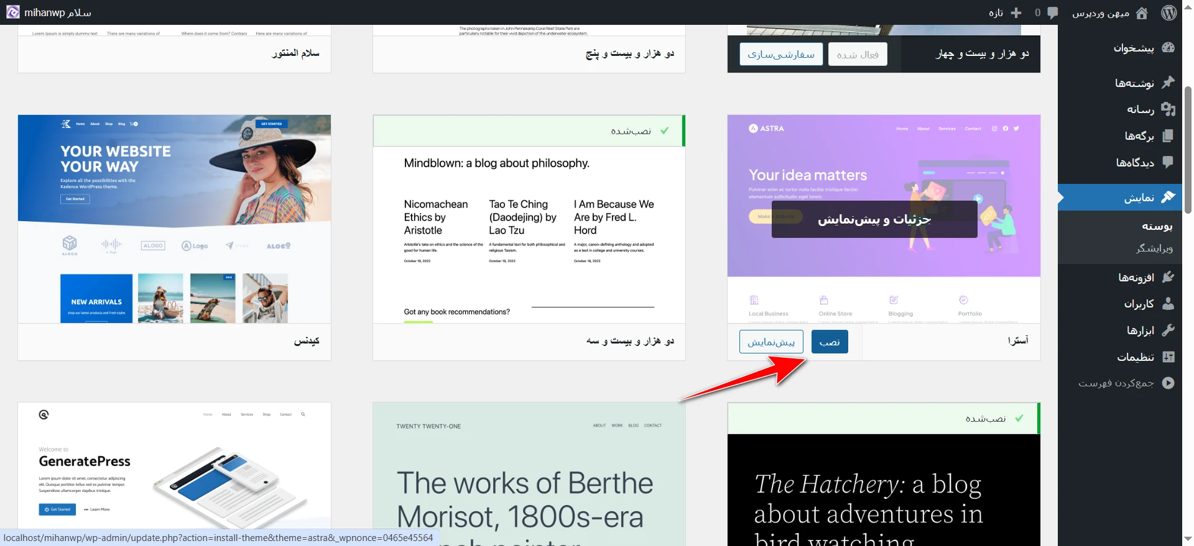Viewport: 1194px width, 546px height.
Task: Select the ویرایشگر submenu item
Action: click(1154, 248)
